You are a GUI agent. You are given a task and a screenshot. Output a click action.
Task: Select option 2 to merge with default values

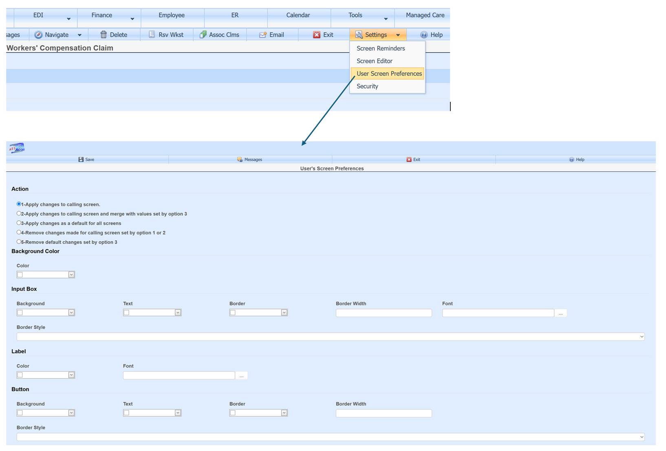(x=19, y=213)
